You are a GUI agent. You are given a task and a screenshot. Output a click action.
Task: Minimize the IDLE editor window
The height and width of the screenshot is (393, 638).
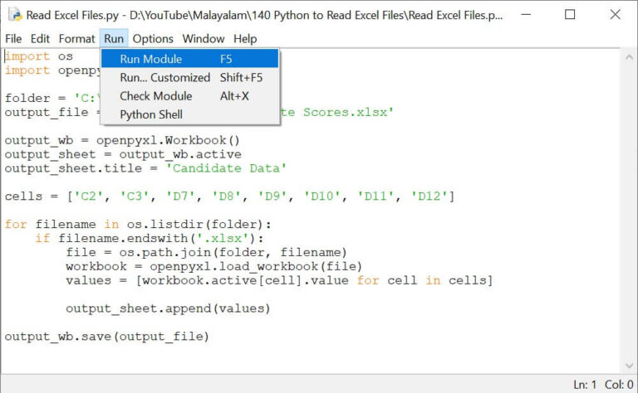tap(526, 15)
